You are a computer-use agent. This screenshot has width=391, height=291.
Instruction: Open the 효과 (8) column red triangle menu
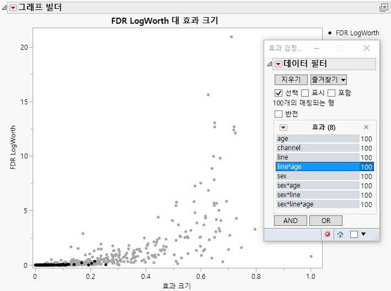tap(283, 128)
